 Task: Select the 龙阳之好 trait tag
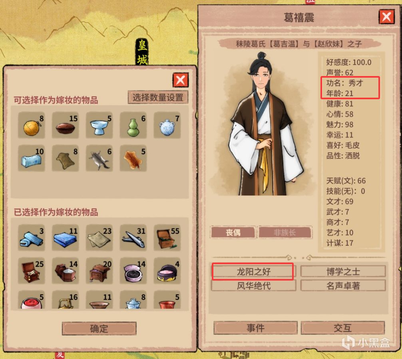tap(253, 271)
